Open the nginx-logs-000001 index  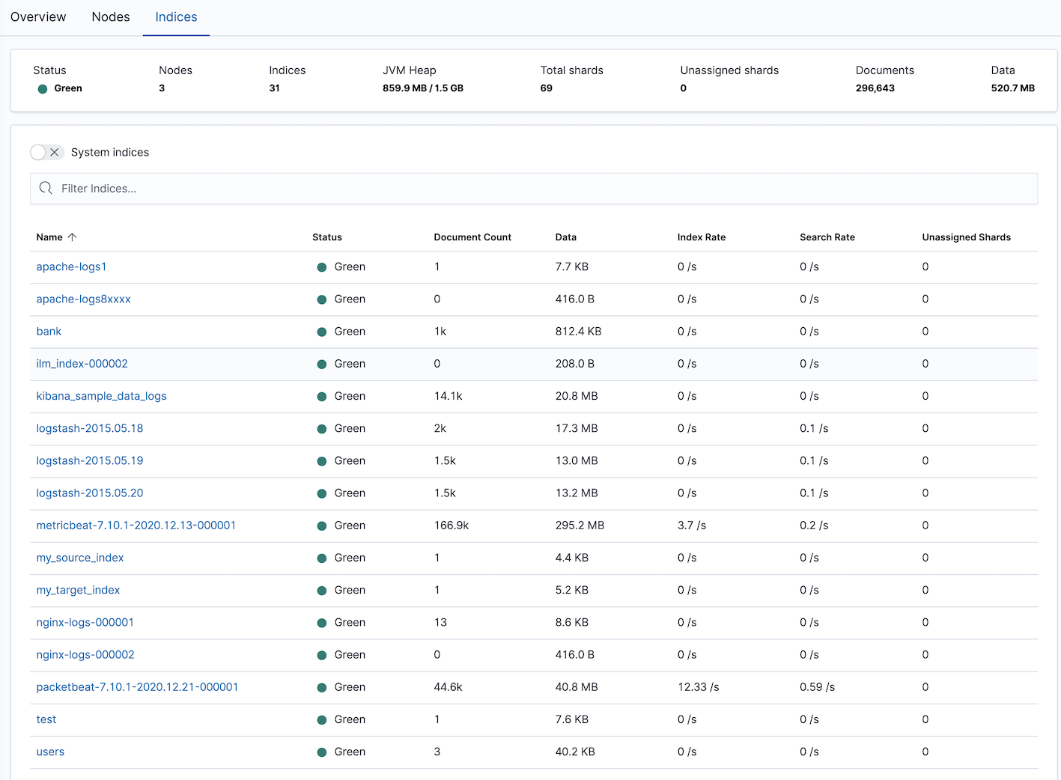85,622
